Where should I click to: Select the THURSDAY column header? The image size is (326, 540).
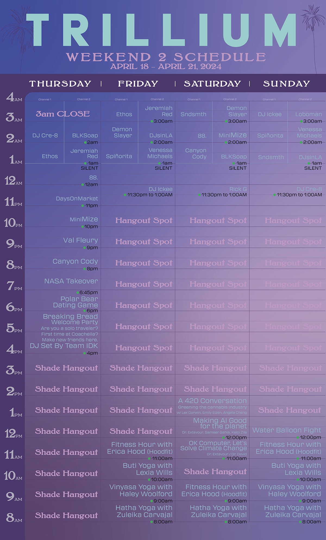[60, 84]
